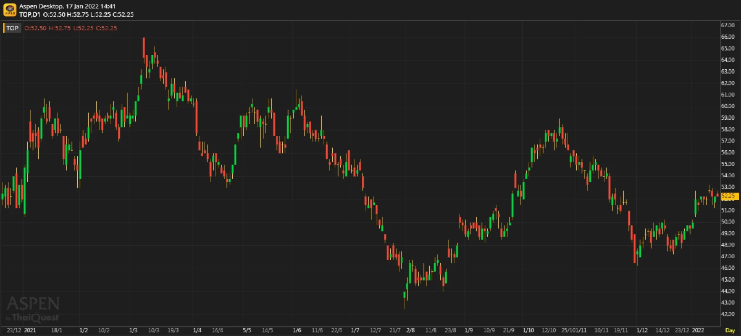Click the 1/6 date marker on axis
Image resolution: width=741 pixels, height=336 pixels.
point(297,330)
